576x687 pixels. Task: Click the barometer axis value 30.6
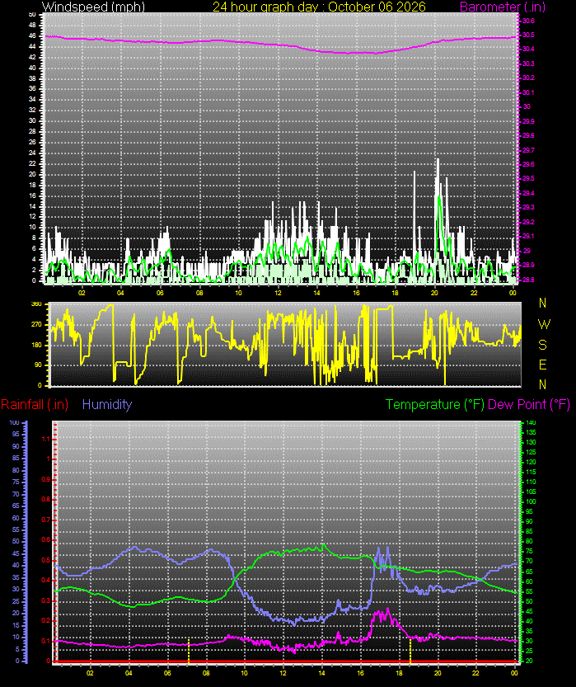click(528, 21)
